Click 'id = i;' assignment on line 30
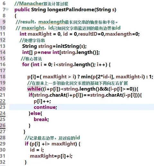 [x=37, y=150]
